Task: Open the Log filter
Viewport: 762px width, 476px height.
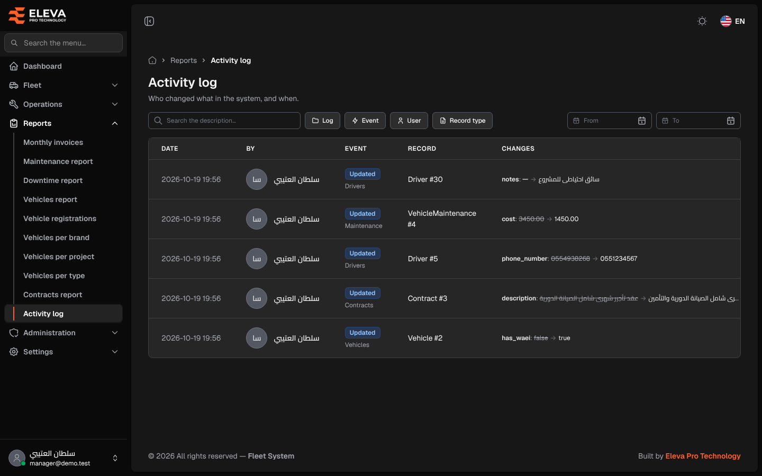Action: coord(322,121)
